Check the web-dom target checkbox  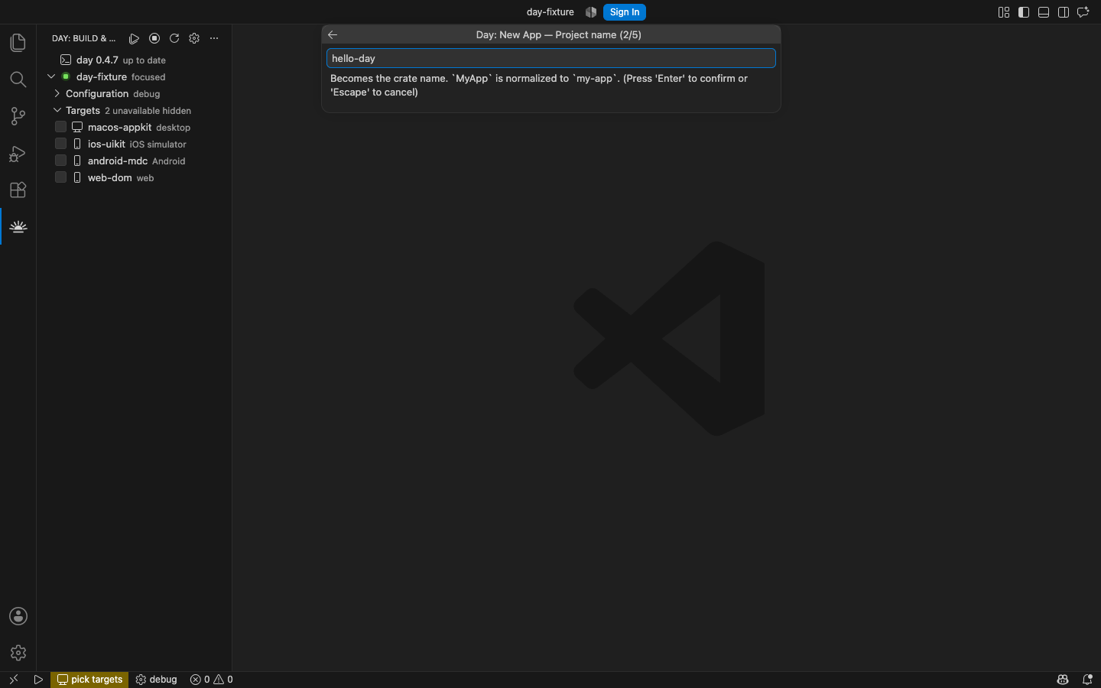click(x=61, y=177)
